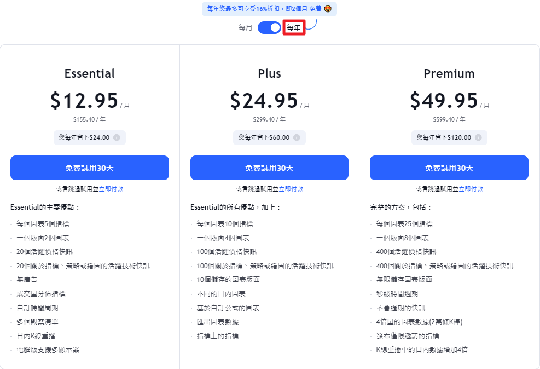
Task: Click the Essential plan title
Action: point(90,73)
